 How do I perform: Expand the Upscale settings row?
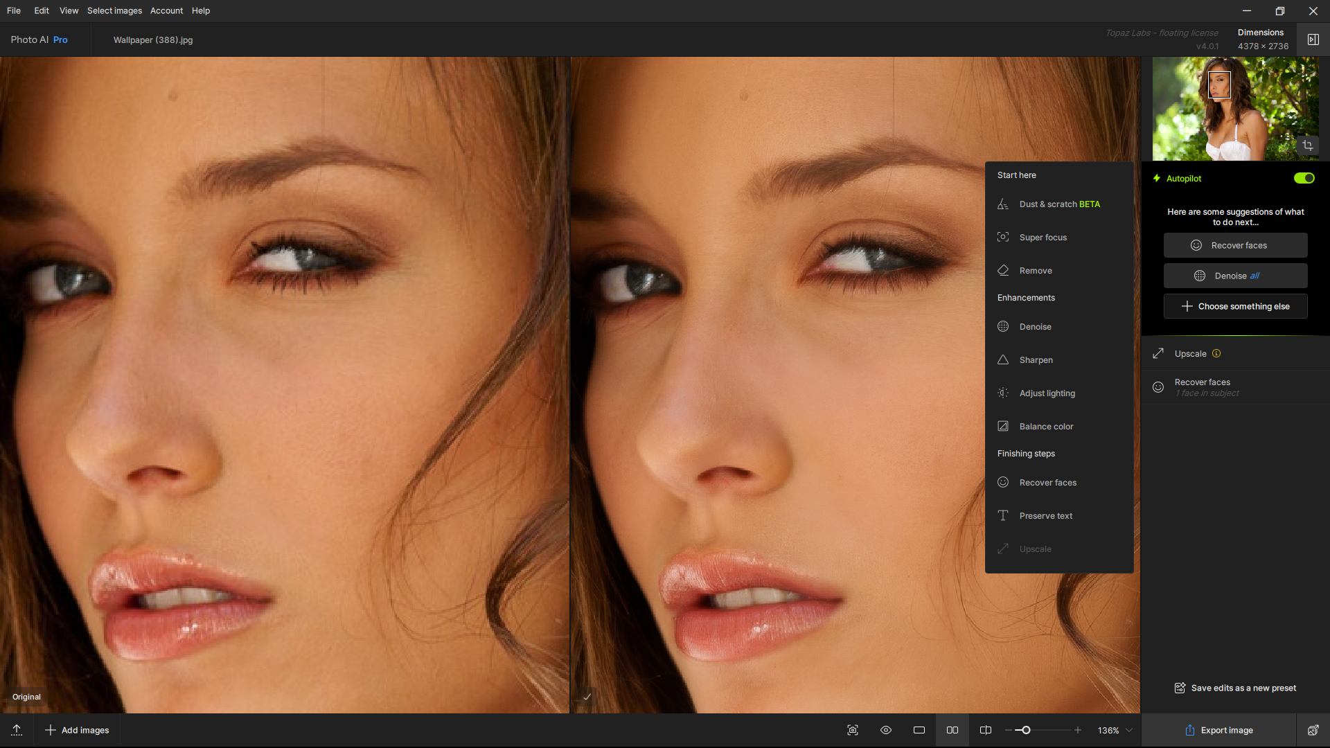(1235, 353)
